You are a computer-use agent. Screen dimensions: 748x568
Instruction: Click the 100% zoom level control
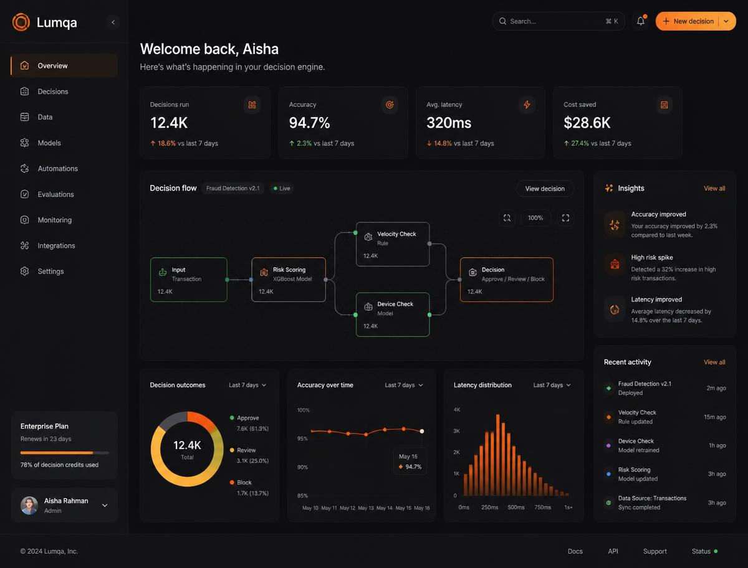point(535,218)
